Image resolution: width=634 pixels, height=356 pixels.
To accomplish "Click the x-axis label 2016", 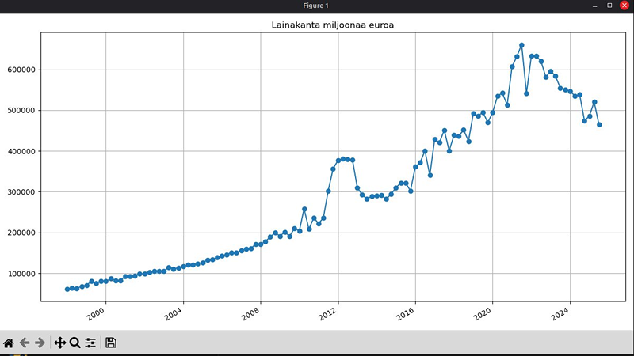I will click(405, 314).
